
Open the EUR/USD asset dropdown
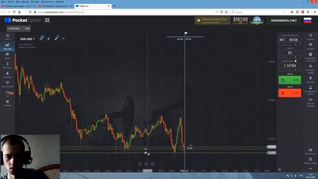tap(27, 39)
